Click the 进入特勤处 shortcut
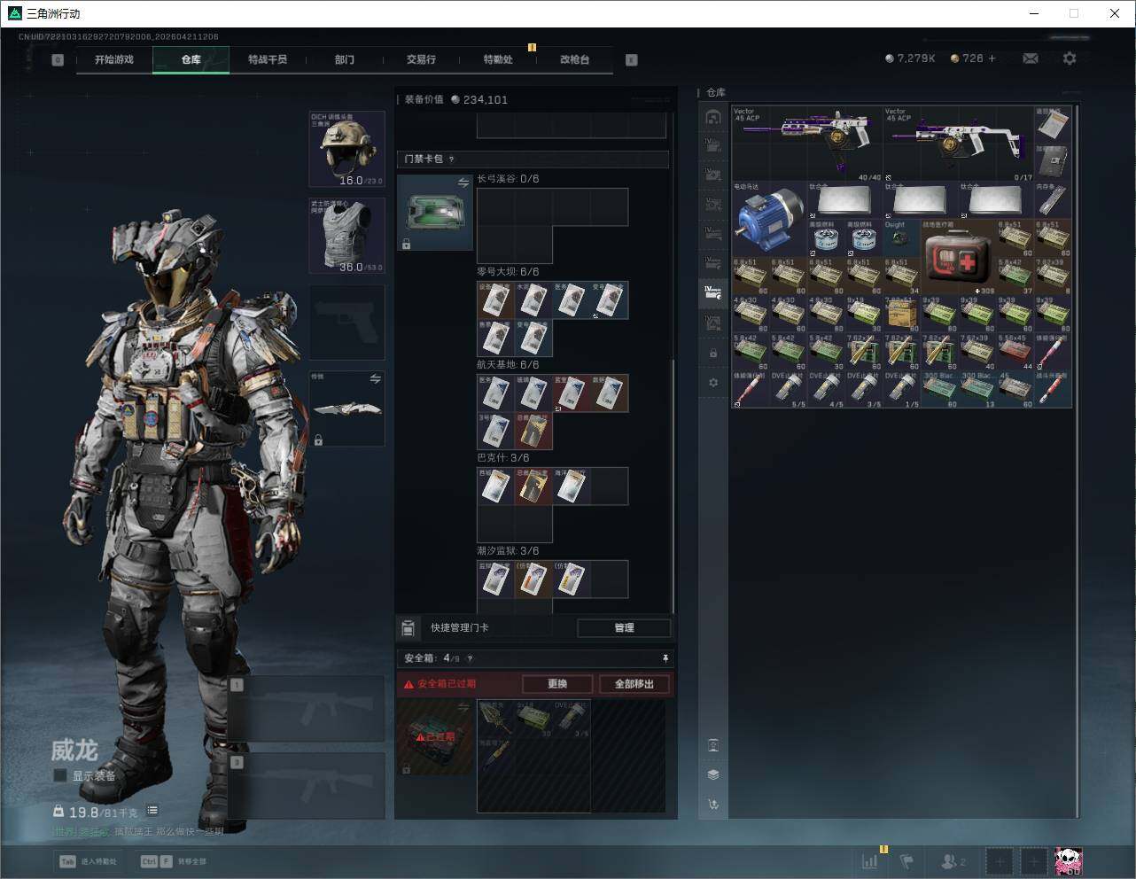 88,861
